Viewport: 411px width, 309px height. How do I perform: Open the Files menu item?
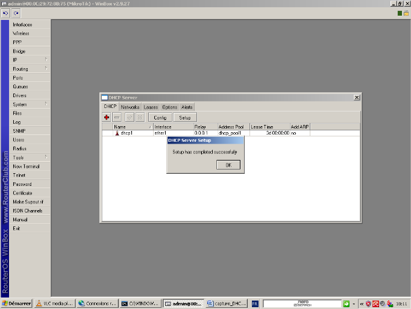pyautogui.click(x=30, y=113)
